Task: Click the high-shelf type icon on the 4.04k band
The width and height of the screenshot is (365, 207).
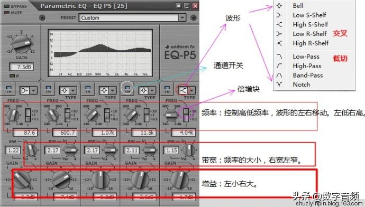Action: point(183,90)
